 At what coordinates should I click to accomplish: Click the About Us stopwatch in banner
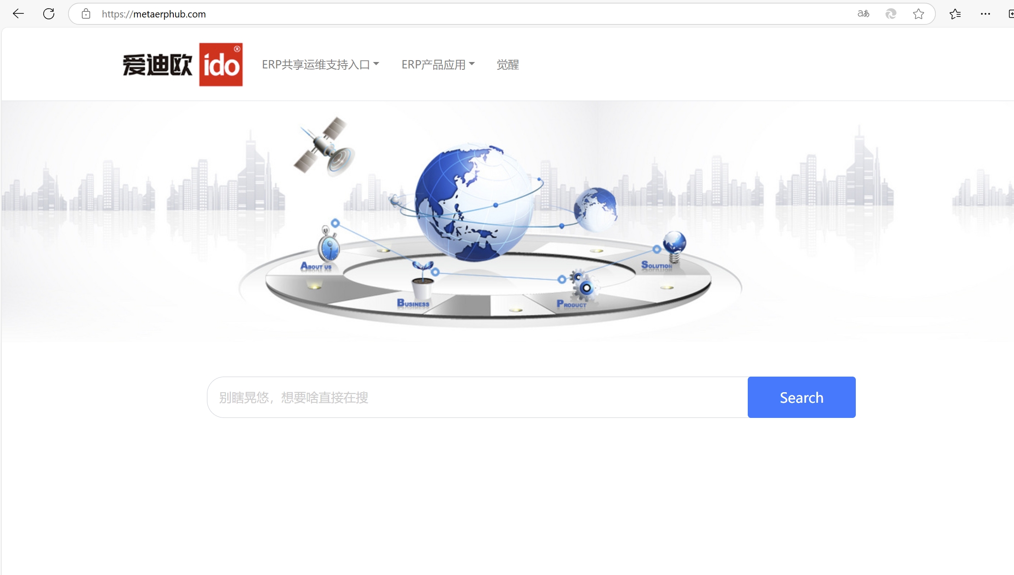328,245
